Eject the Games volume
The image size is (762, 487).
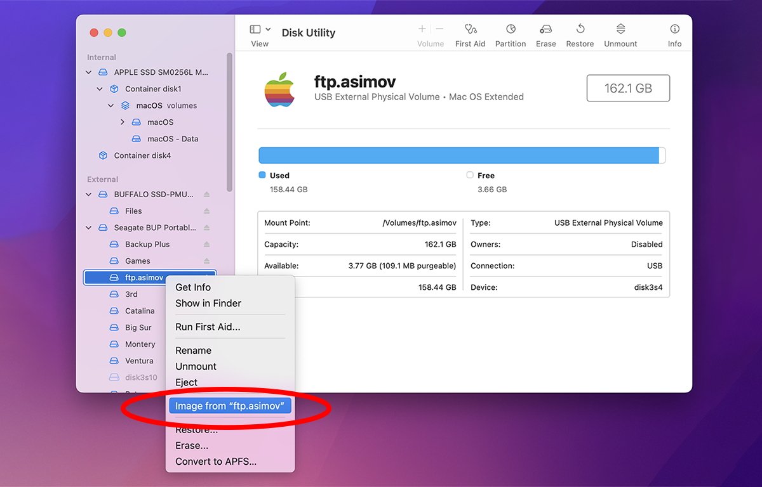click(206, 261)
